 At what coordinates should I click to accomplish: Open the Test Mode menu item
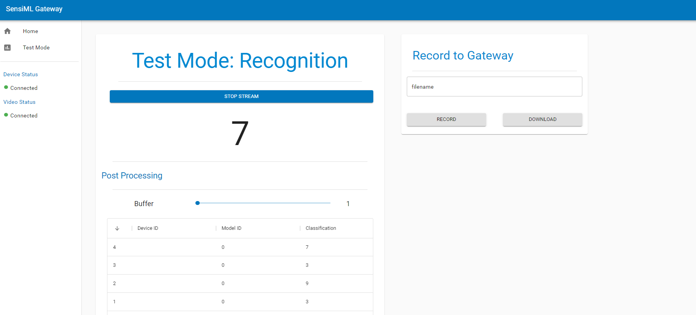pyautogui.click(x=36, y=47)
